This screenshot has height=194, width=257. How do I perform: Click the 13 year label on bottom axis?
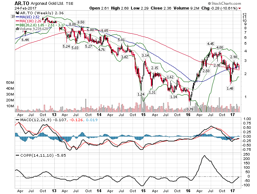tap(54, 191)
